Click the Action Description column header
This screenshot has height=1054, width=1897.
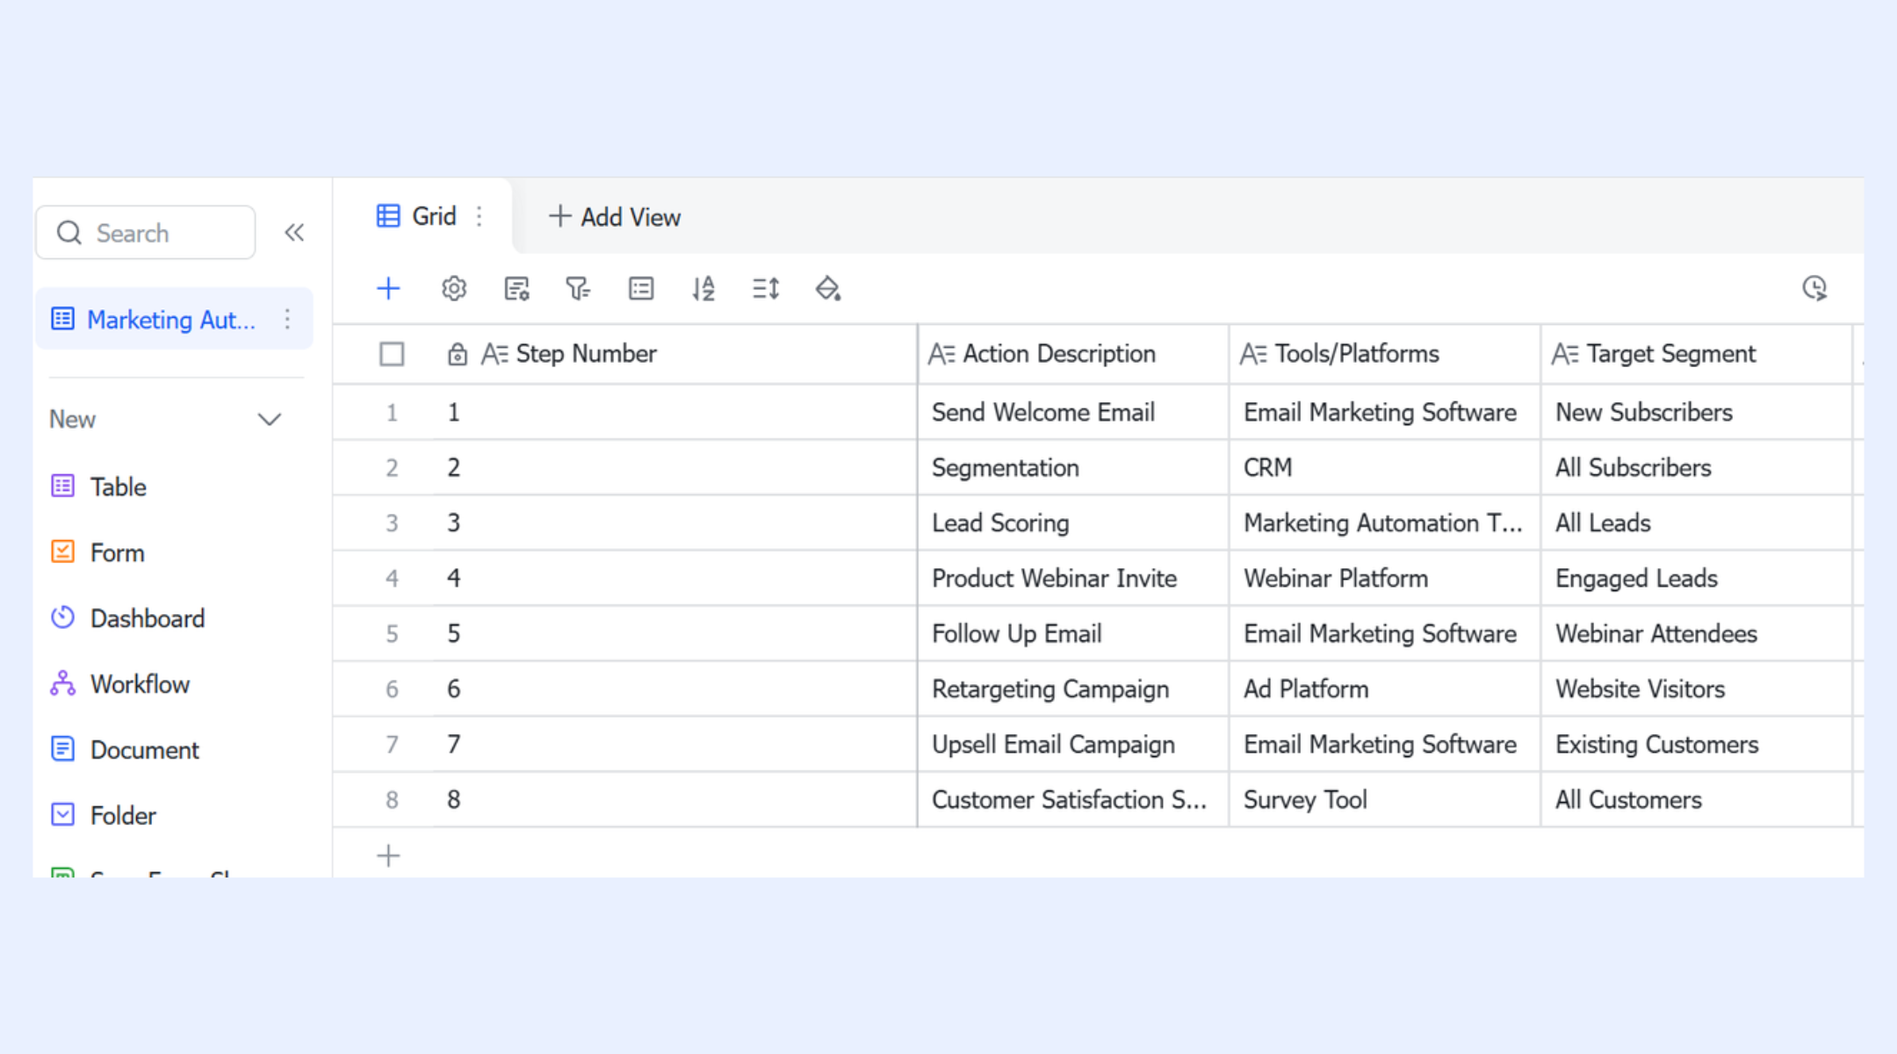pyautogui.click(x=1073, y=354)
